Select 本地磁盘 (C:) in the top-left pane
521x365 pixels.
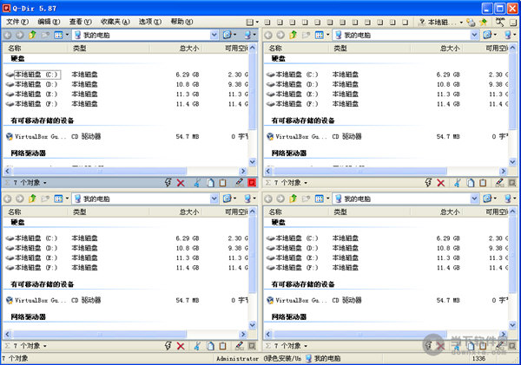[x=36, y=75]
